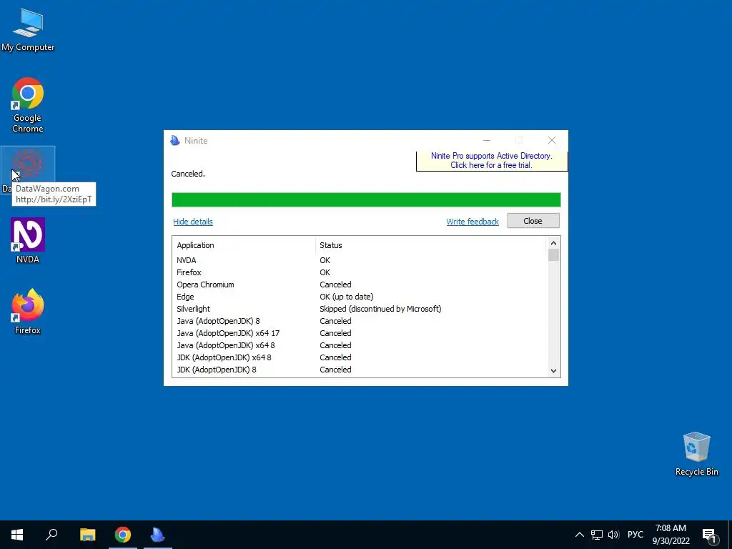Screen dimensions: 732x549
Task: Click 'Skipped (discontinued by Microsoft)' status
Action: click(x=380, y=309)
